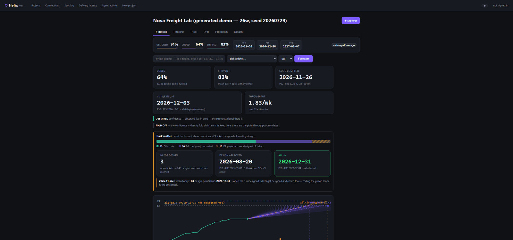Click the VISIBLE IN UAT 2026-12-03 card
The height and width of the screenshot is (240, 513).
coord(197,103)
